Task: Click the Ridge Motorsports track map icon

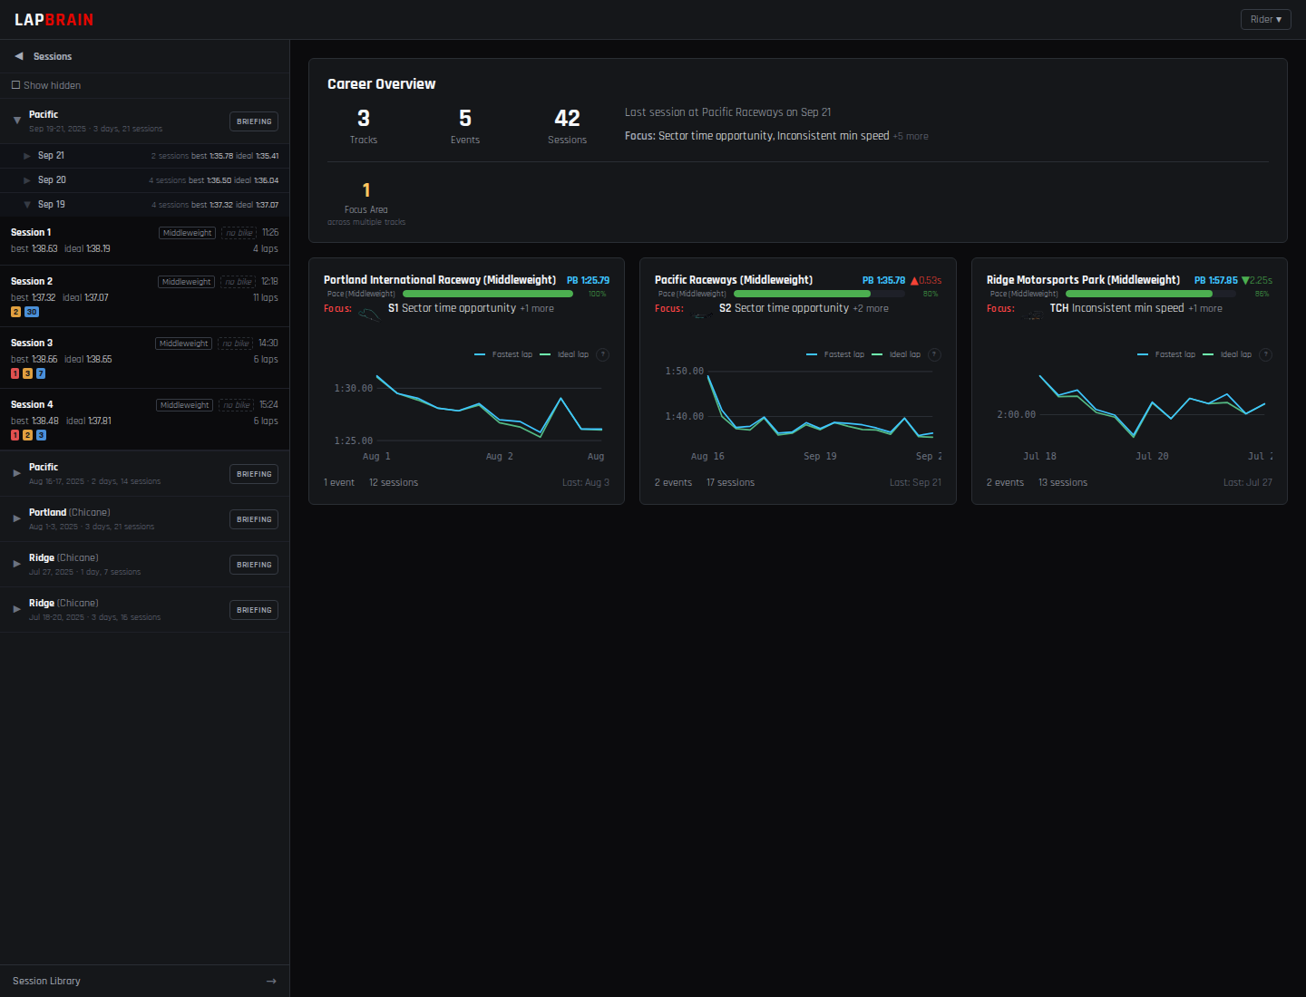Action: click(1033, 314)
